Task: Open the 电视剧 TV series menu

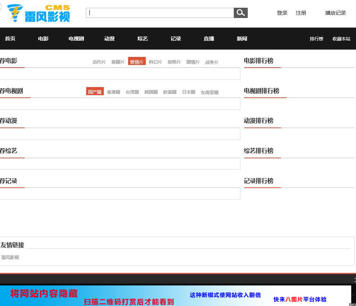Action: pos(76,38)
